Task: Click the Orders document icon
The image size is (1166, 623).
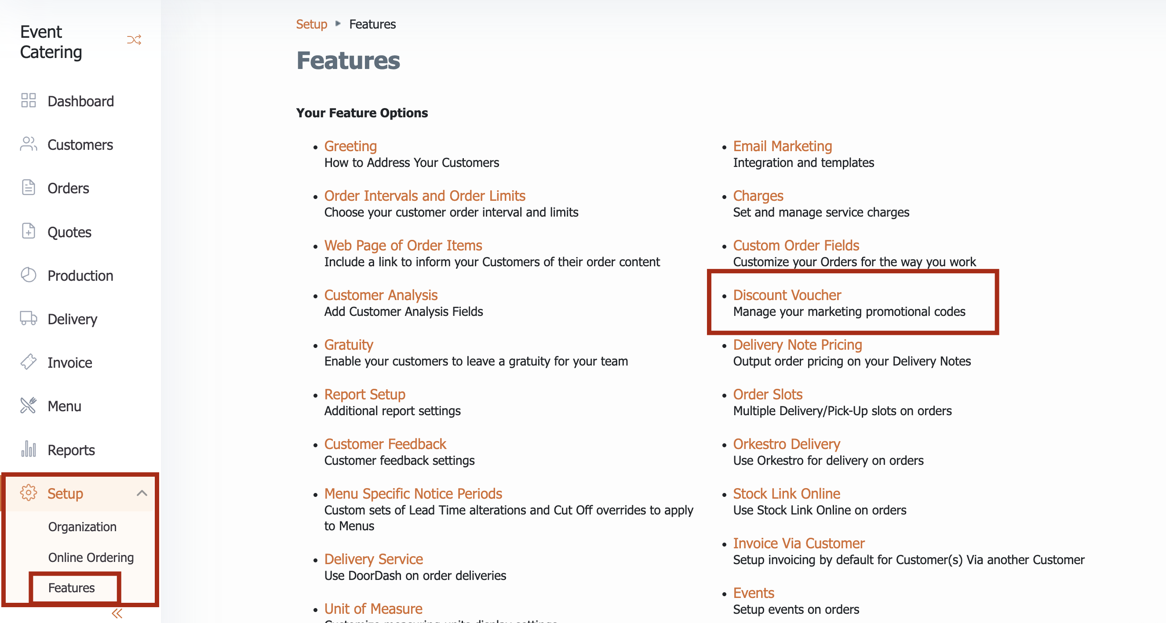Action: click(29, 187)
